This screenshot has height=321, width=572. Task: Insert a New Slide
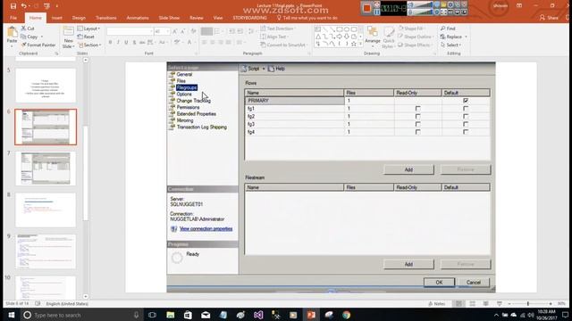click(x=68, y=37)
